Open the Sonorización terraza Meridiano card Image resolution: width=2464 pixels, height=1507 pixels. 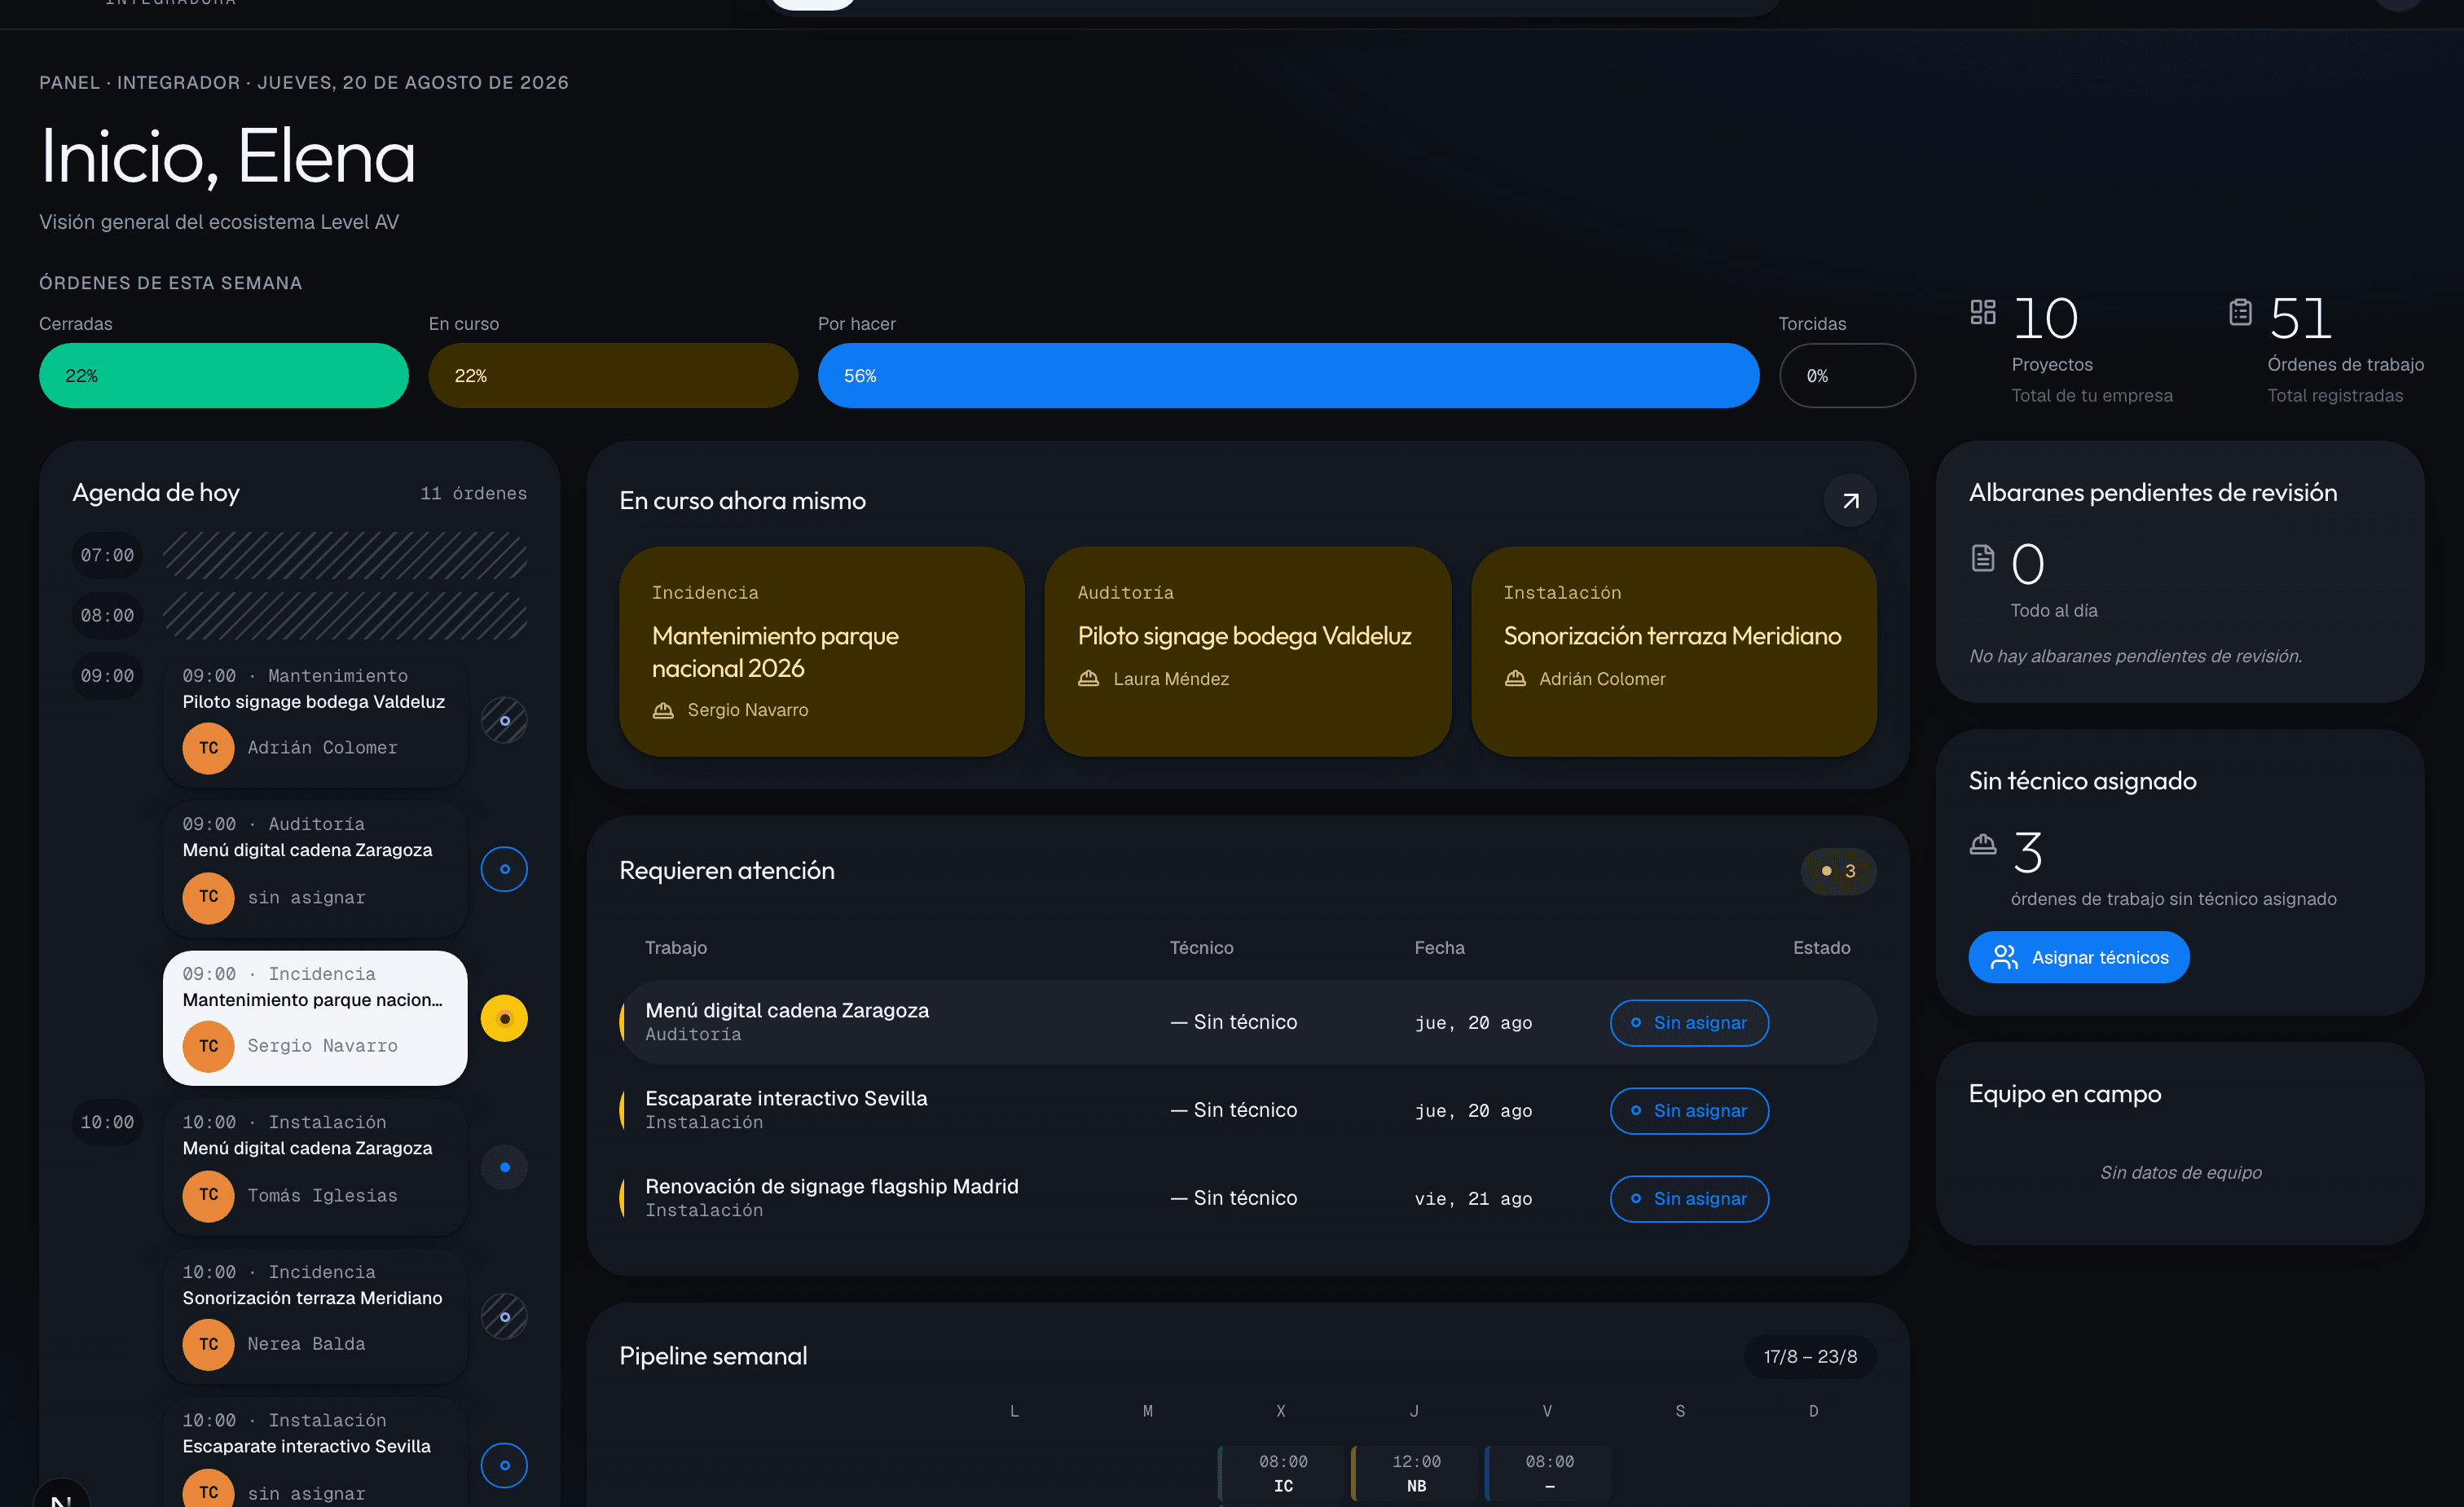[x=1673, y=651]
